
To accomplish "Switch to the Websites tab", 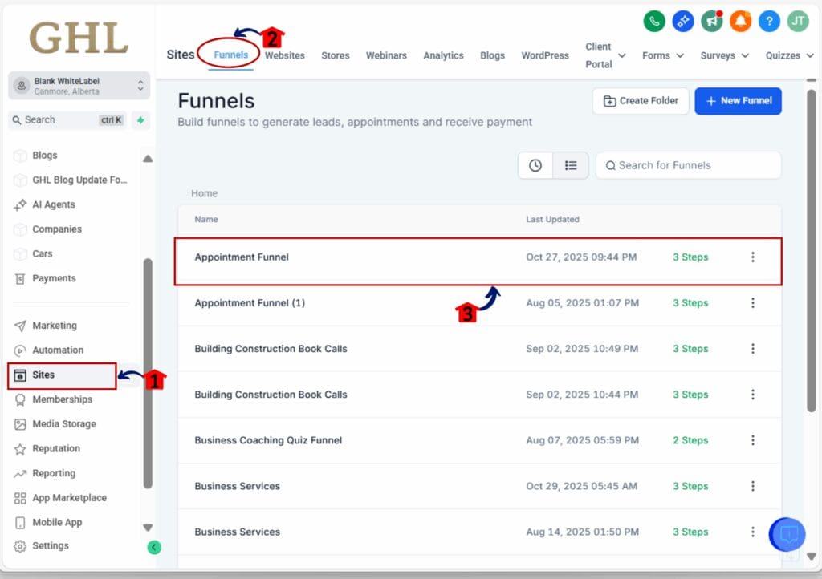I will click(x=284, y=55).
